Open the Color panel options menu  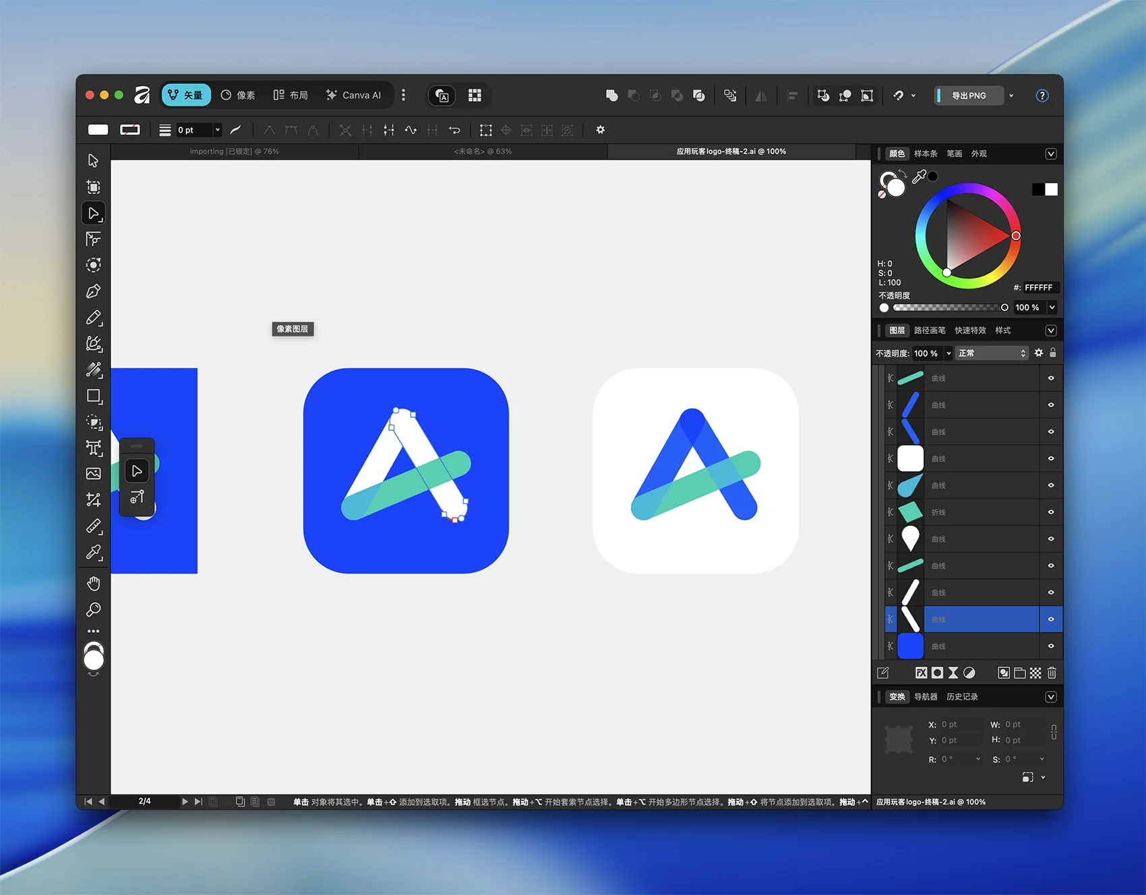1051,154
